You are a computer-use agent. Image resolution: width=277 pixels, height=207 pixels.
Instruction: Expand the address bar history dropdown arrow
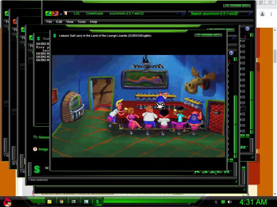(177, 13)
